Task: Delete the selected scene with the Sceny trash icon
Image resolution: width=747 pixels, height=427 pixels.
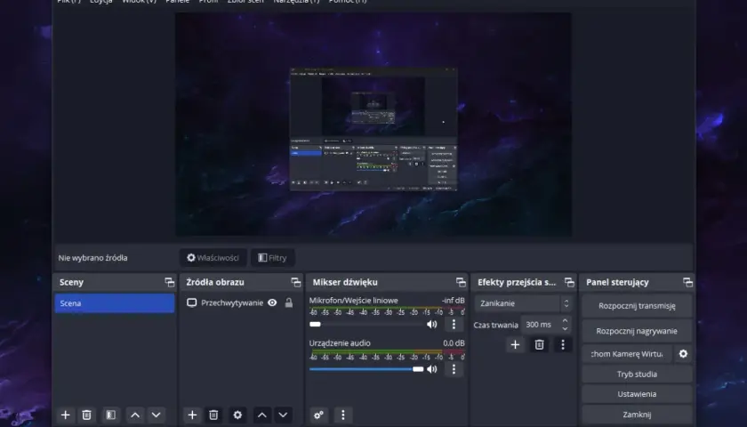Action: 86,415
